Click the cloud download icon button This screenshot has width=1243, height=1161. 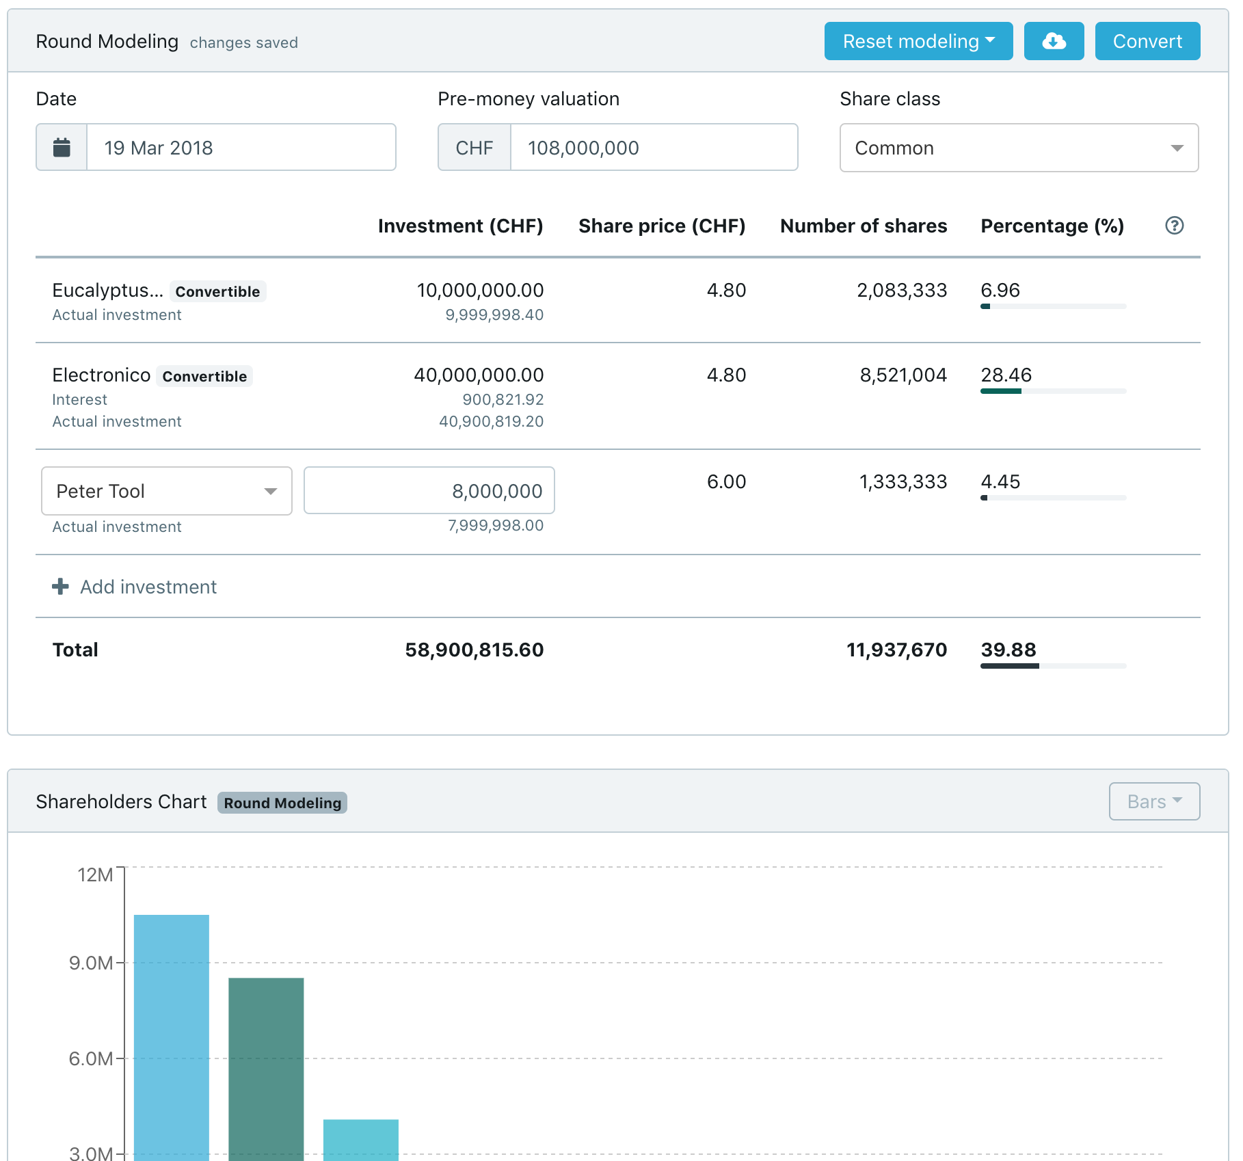coord(1053,41)
